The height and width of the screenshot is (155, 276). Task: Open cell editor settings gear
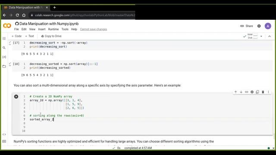tap(252, 92)
